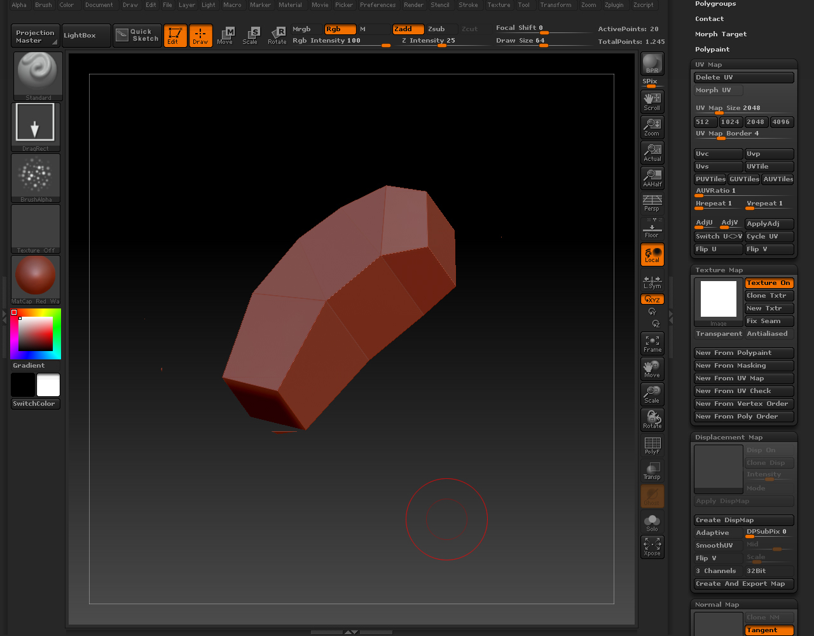
Task: Click the BPR render icon
Action: [652, 64]
